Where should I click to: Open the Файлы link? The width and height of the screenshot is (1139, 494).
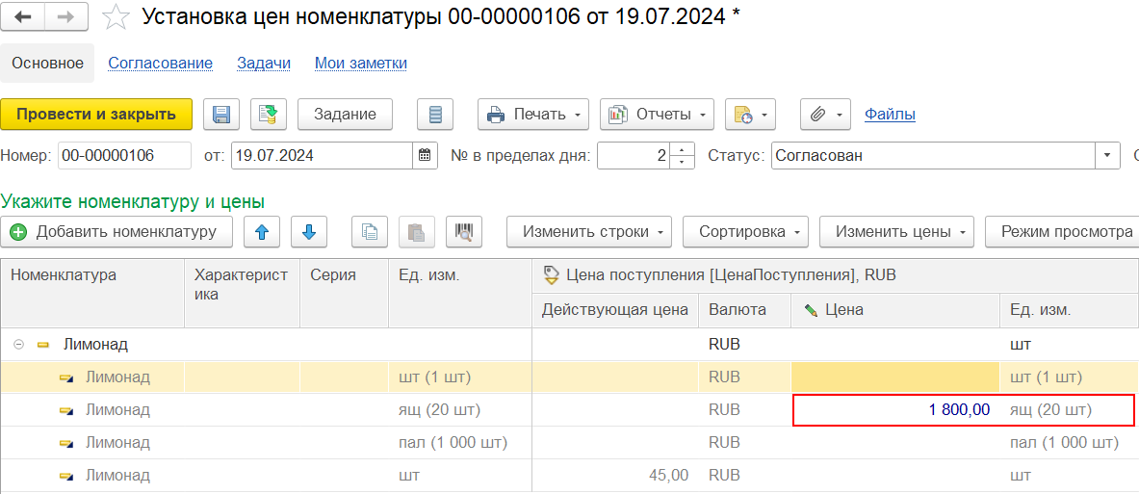[x=890, y=115]
